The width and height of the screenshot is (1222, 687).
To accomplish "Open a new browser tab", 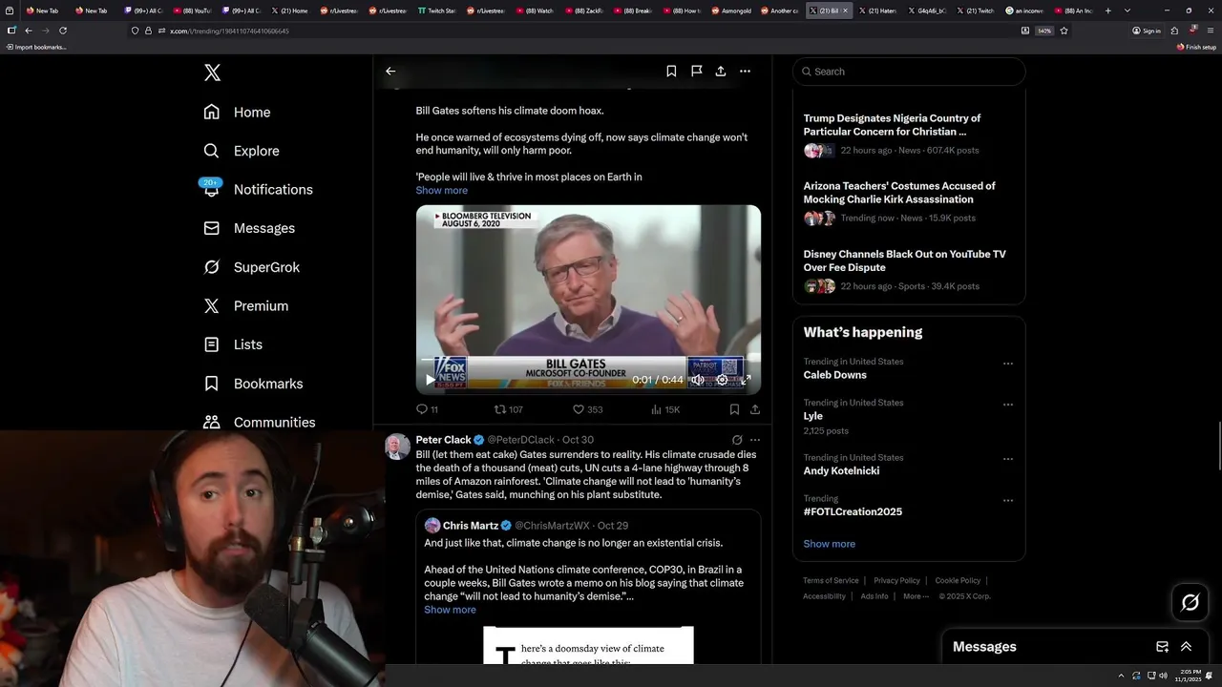I will 1107,10.
